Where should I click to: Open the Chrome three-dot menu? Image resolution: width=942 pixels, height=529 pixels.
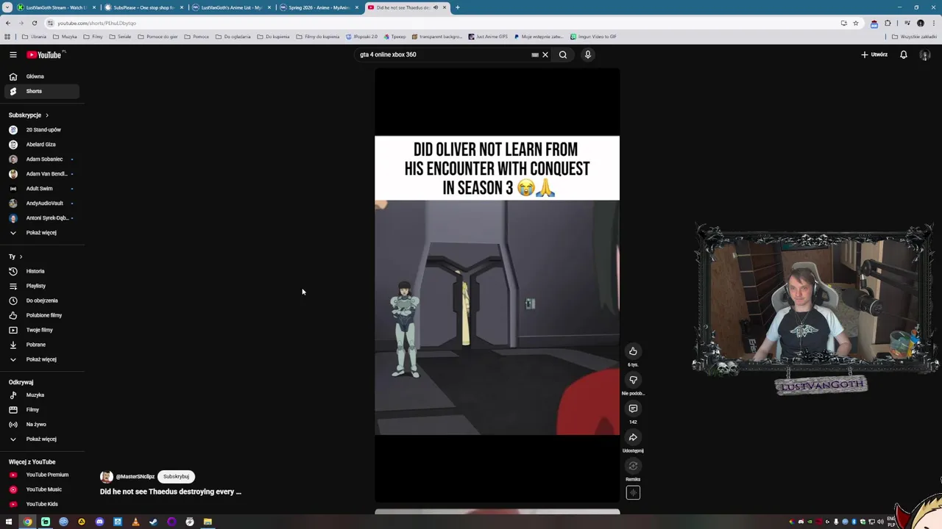coord(932,23)
